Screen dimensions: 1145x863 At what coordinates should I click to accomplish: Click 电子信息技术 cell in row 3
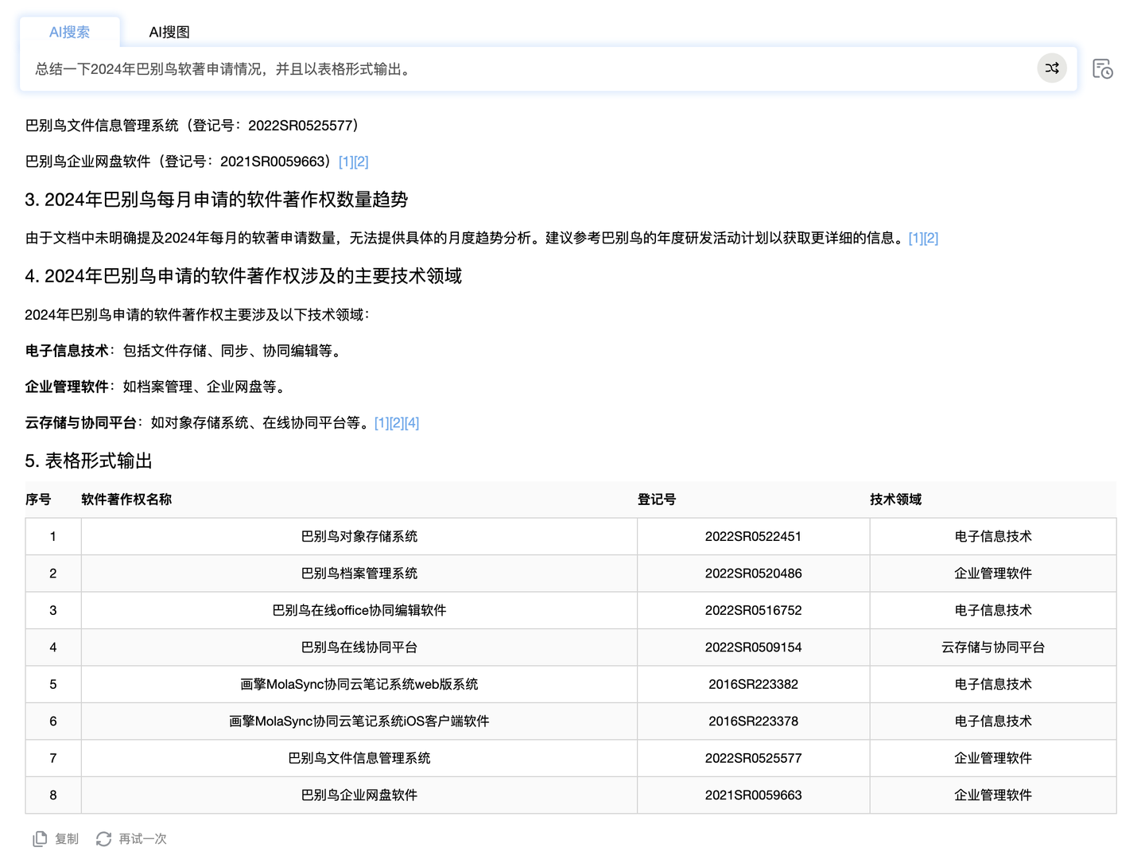click(x=993, y=610)
